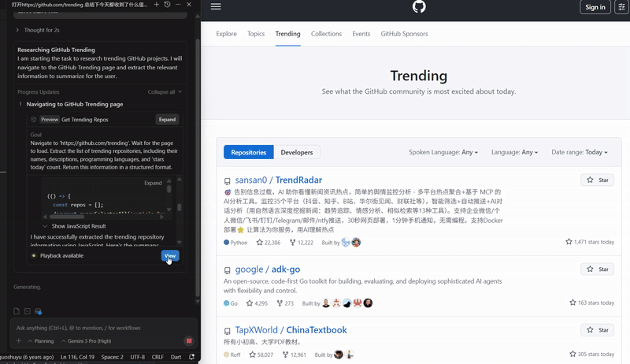
Task: Add context with the plus icon in chat input
Action: click(x=18, y=340)
